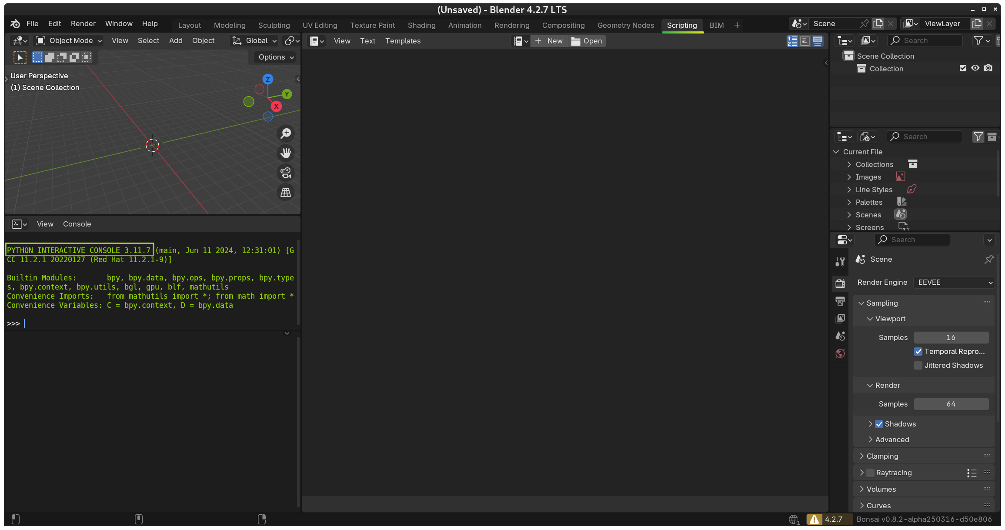The height and width of the screenshot is (530, 1005).
Task: Uncheck Collection exclude-from-view-layer checkbox
Action: click(x=963, y=68)
